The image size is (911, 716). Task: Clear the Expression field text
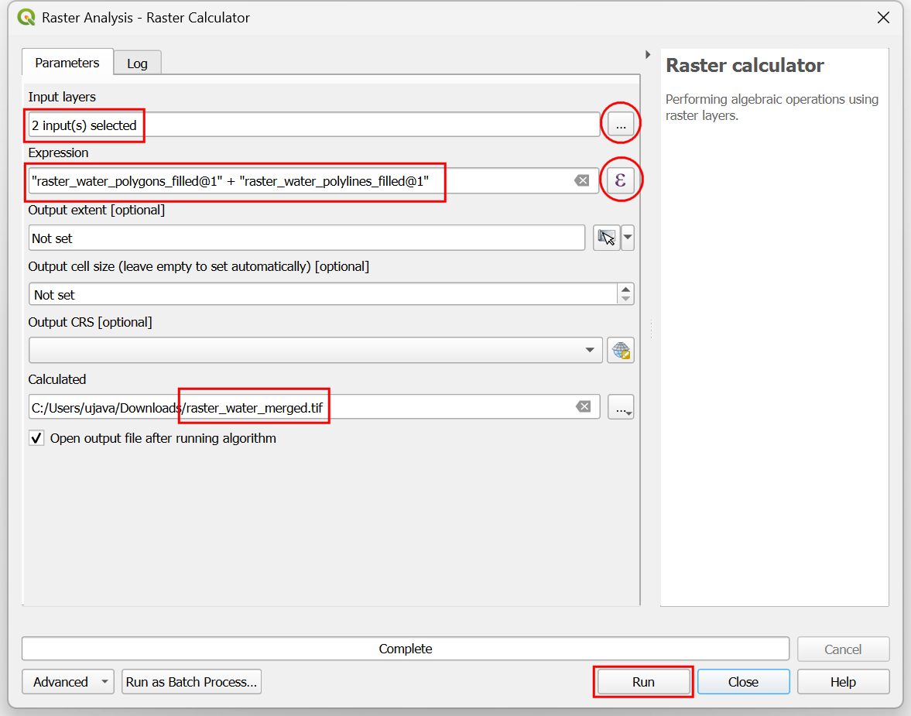pos(581,180)
